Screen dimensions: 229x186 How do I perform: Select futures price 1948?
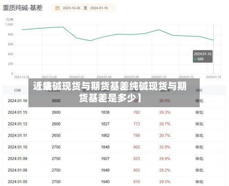pyautogui.click(x=105, y=170)
